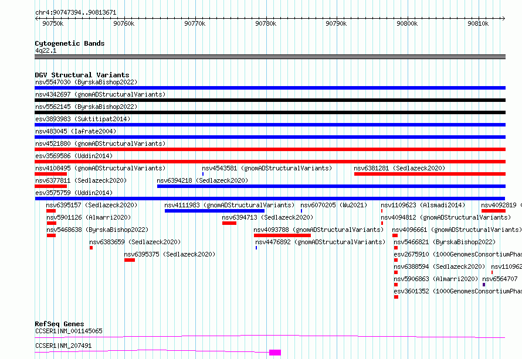Click the DGV Structural Variants track title
The height and width of the screenshot is (359, 522).
(x=82, y=75)
